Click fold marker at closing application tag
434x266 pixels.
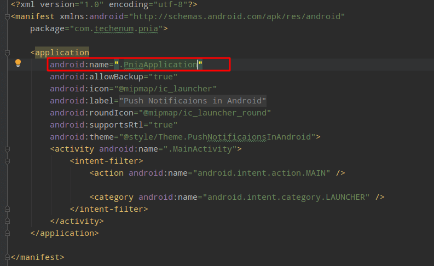click(x=8, y=233)
